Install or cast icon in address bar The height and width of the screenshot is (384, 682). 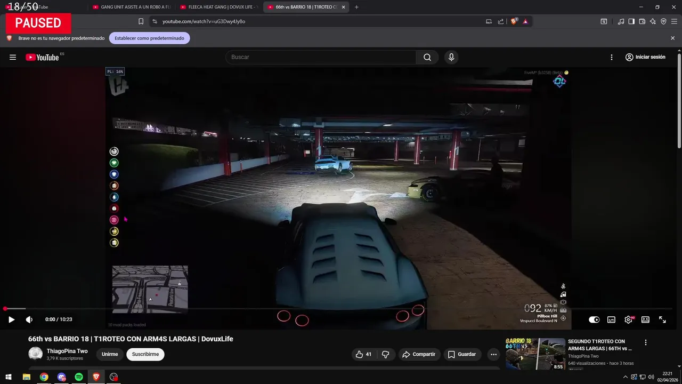(x=489, y=21)
